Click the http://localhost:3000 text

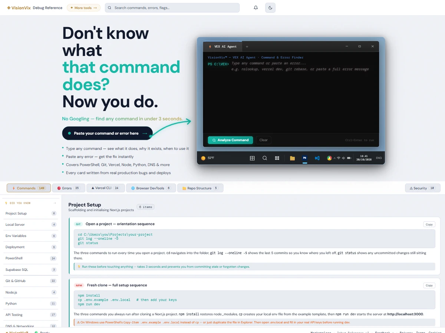(405, 314)
